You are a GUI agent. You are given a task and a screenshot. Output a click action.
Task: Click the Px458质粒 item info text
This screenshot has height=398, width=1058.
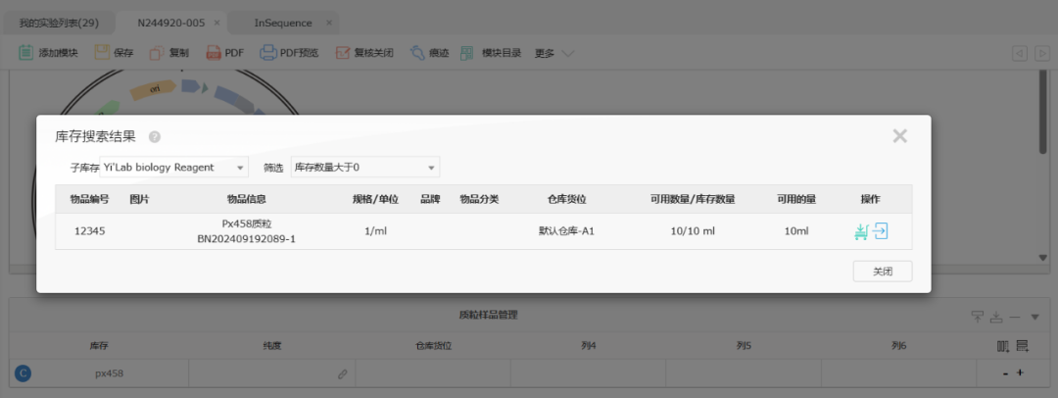click(x=246, y=224)
